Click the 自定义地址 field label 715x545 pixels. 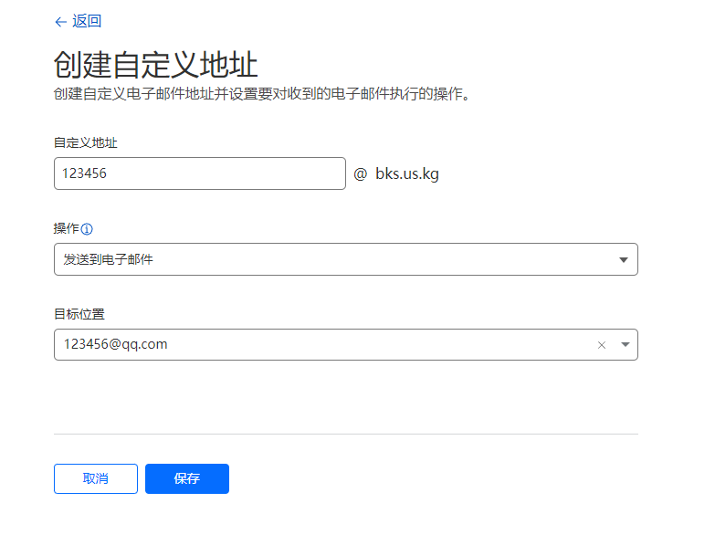(86, 143)
